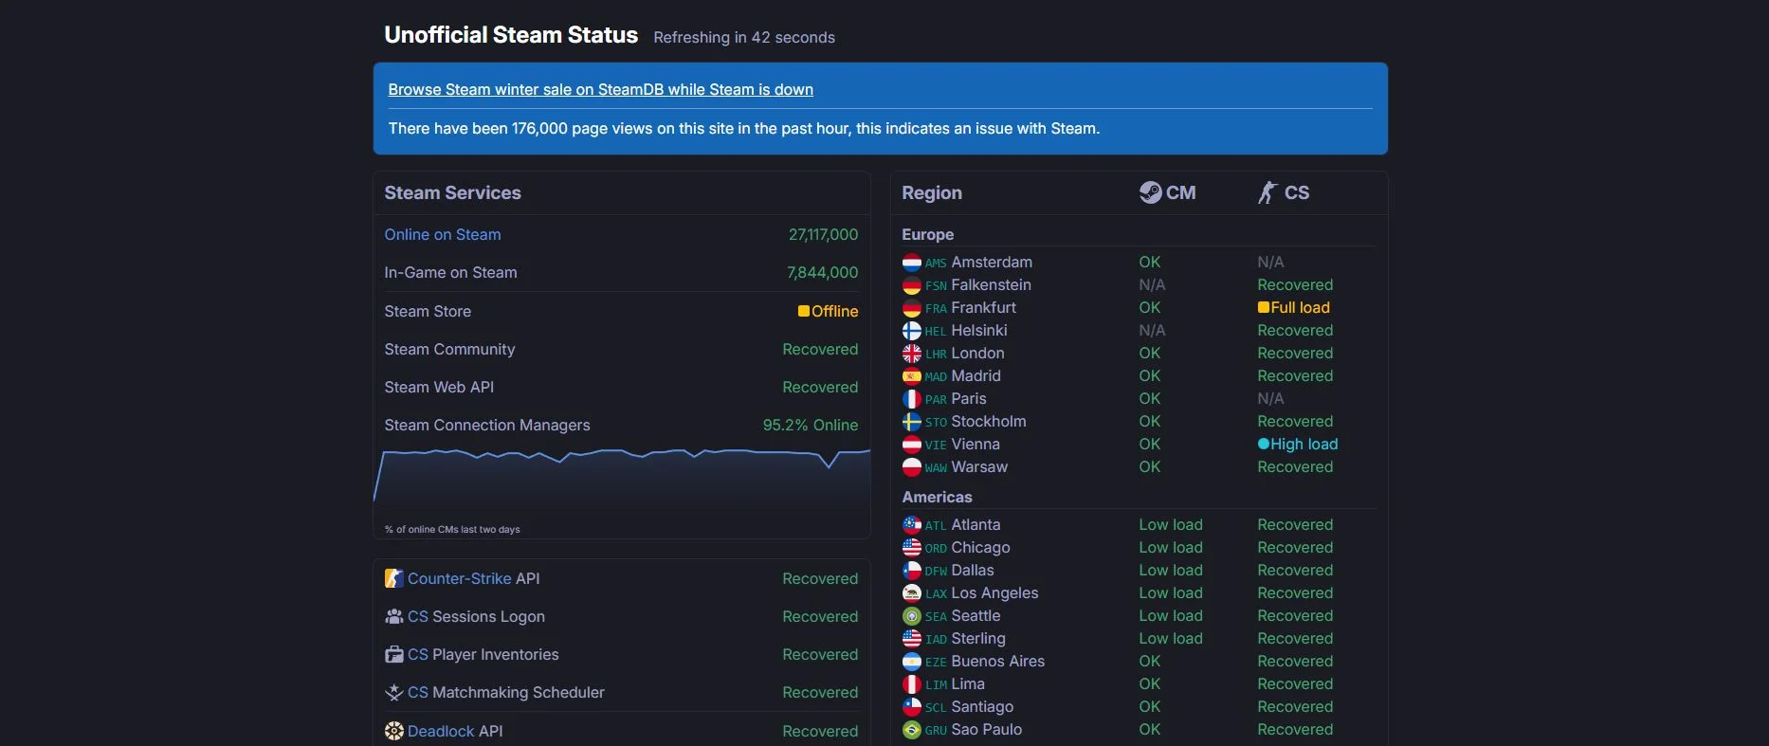Click the Sao Paulo Brazil flag icon

coord(911,730)
